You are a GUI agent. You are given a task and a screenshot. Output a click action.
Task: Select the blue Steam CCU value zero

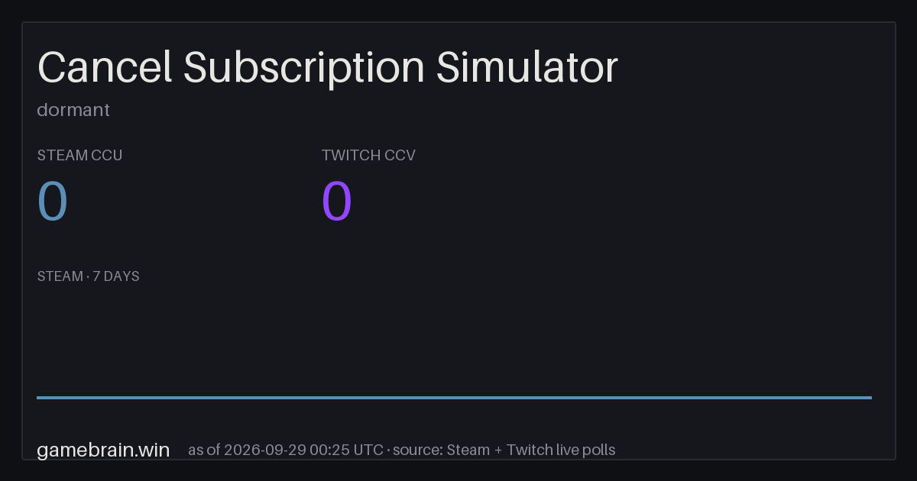tap(53, 202)
